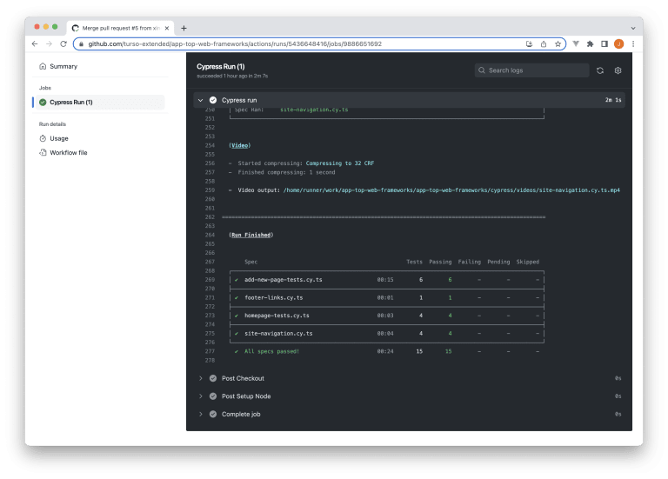Focus the Search logs field
Image resolution: width=668 pixels, height=479 pixels.
point(531,70)
